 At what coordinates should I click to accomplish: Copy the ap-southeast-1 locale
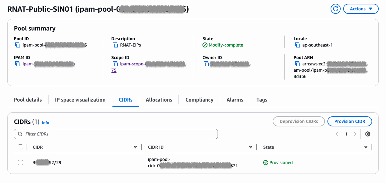tap(297, 45)
